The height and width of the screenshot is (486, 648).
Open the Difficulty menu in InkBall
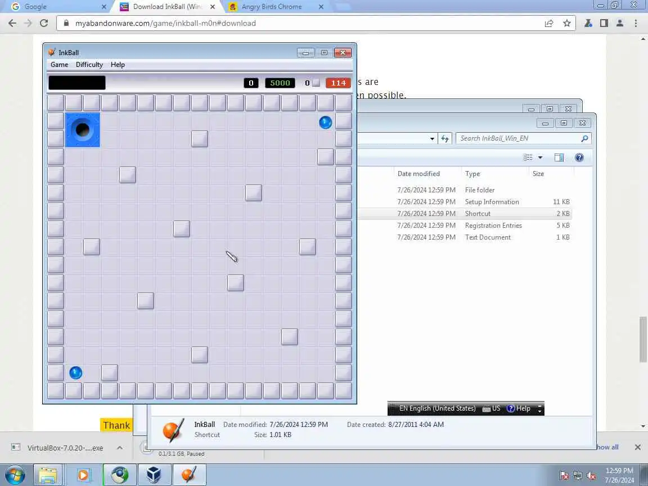click(x=89, y=65)
